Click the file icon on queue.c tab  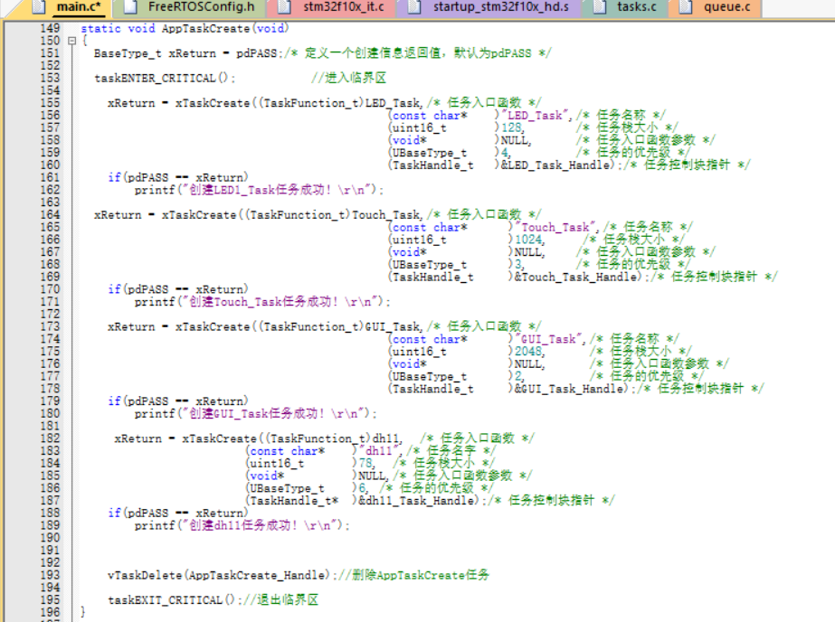click(686, 7)
